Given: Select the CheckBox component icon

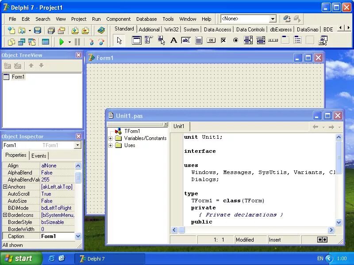Looking at the screenshot, I should click(x=223, y=41).
